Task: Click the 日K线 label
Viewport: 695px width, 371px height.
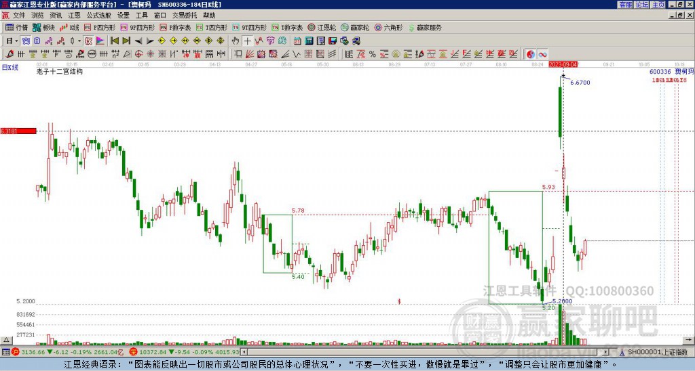Action: click(10, 68)
